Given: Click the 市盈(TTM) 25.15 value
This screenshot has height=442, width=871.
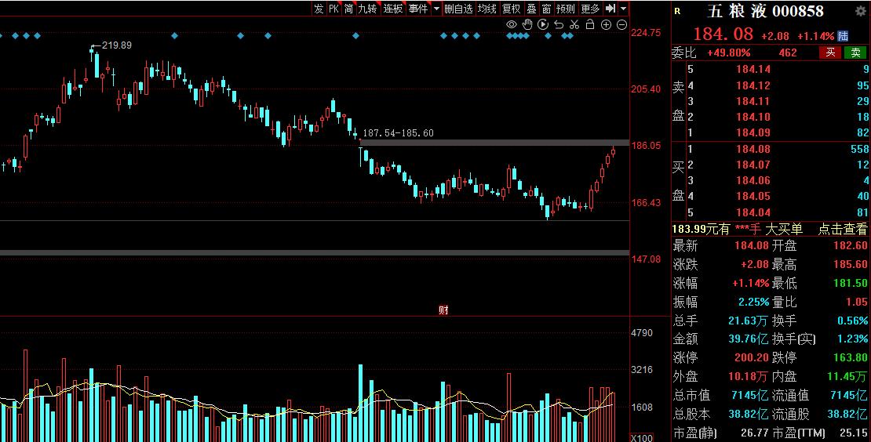Looking at the screenshot, I should (x=855, y=433).
